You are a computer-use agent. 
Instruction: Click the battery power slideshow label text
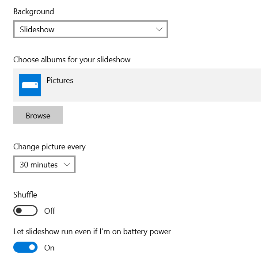coord(92,231)
